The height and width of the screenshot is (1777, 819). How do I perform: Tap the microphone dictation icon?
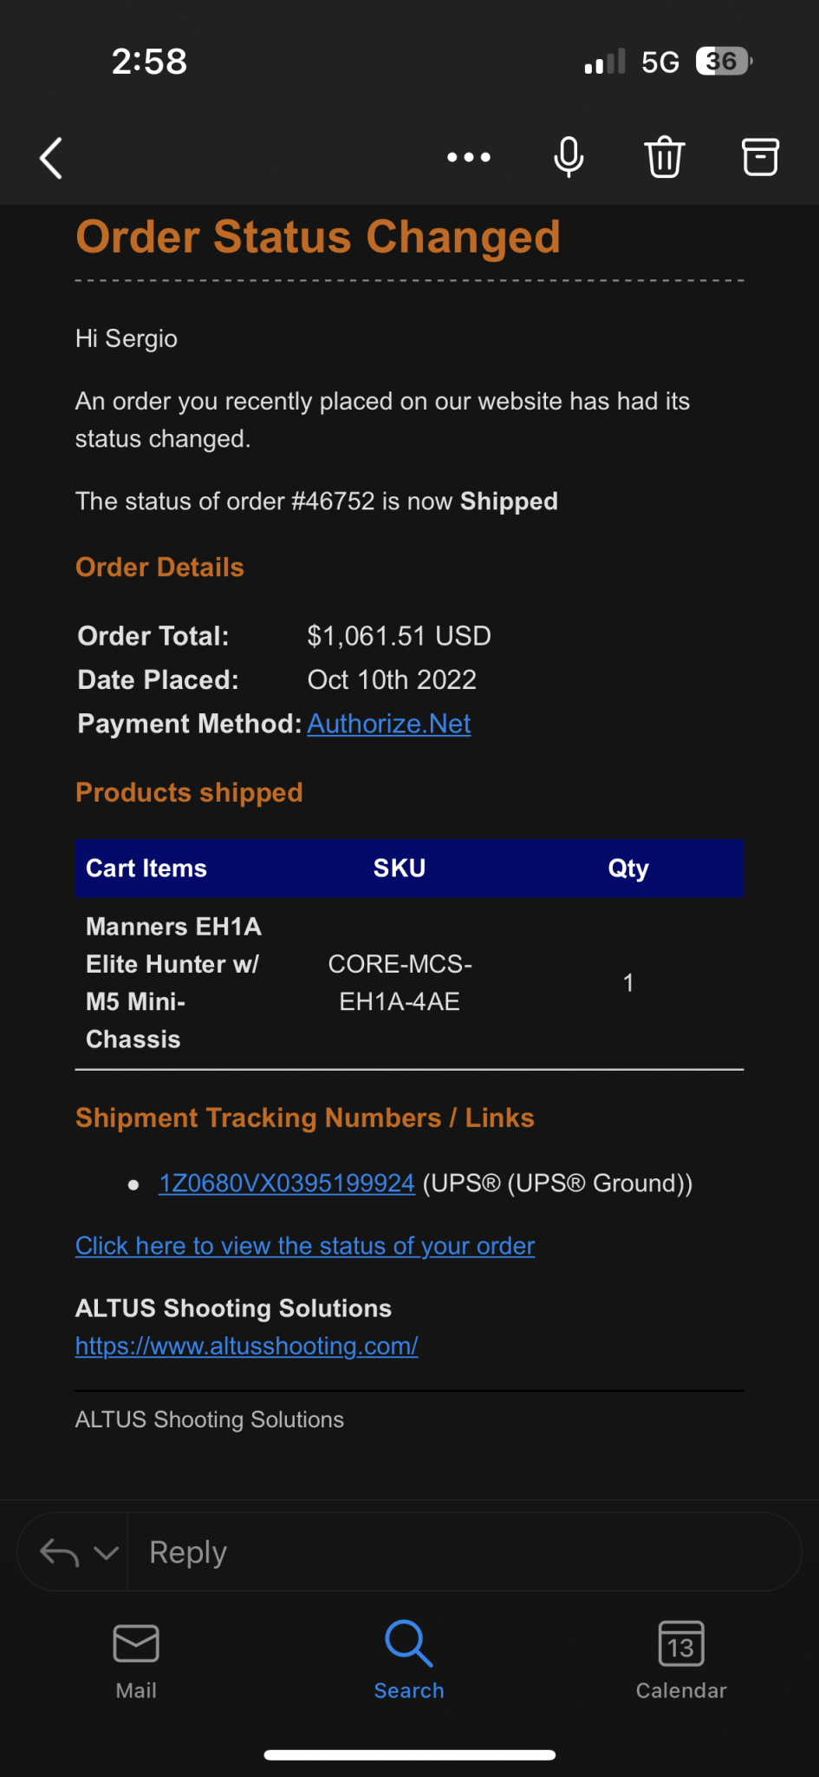pyautogui.click(x=569, y=157)
